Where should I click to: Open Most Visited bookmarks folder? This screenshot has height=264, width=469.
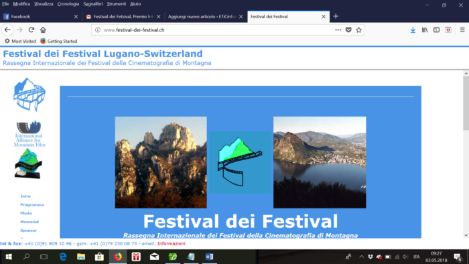(20, 42)
